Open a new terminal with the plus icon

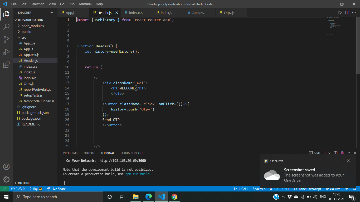(x=325, y=153)
